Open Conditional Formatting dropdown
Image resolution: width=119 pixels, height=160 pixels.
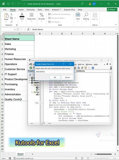(x=59, y=14)
